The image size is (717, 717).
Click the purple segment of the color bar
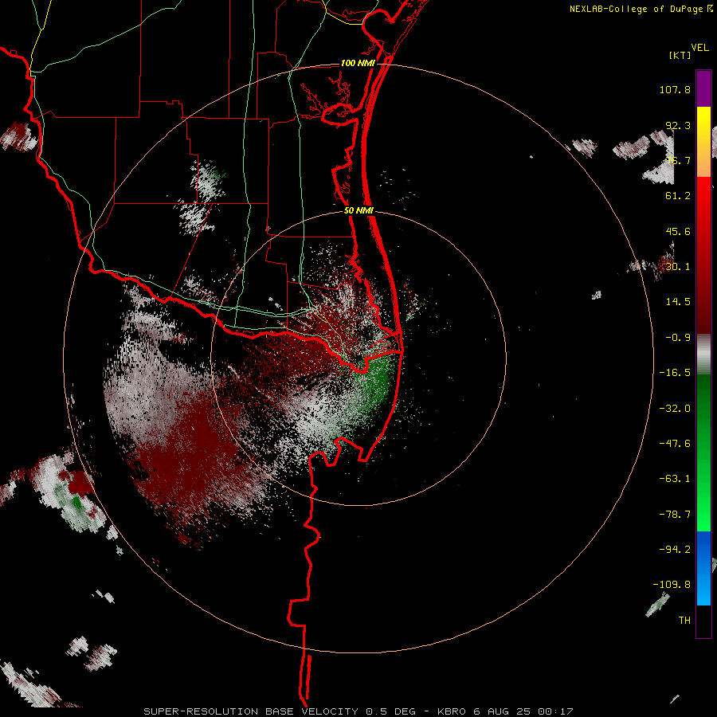(x=703, y=88)
